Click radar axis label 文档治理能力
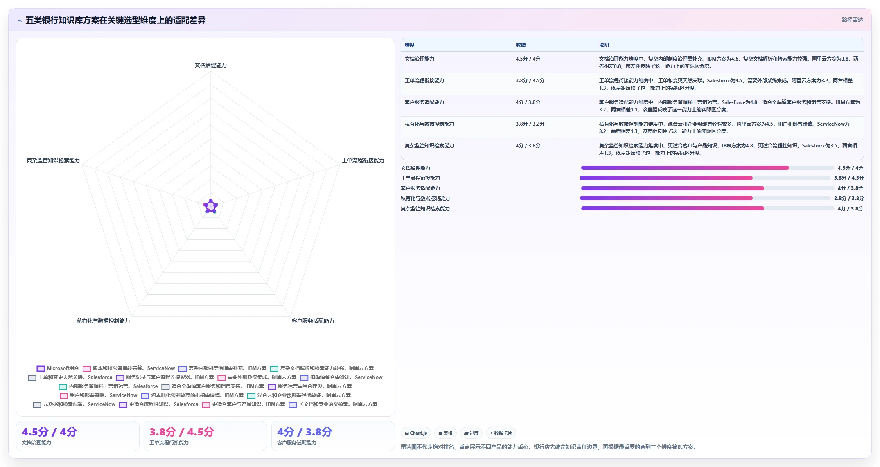 pos(211,65)
